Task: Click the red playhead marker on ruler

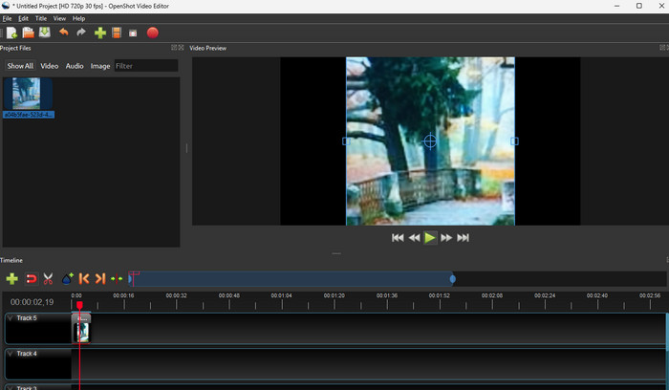Action: pyautogui.click(x=79, y=305)
